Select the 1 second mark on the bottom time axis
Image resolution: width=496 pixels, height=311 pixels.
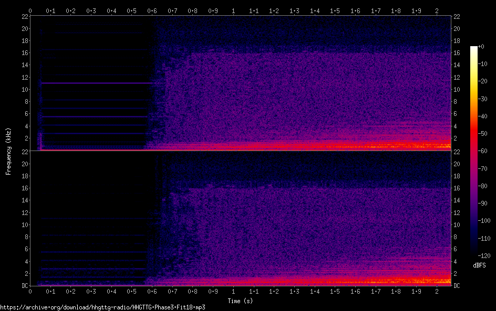(233, 292)
